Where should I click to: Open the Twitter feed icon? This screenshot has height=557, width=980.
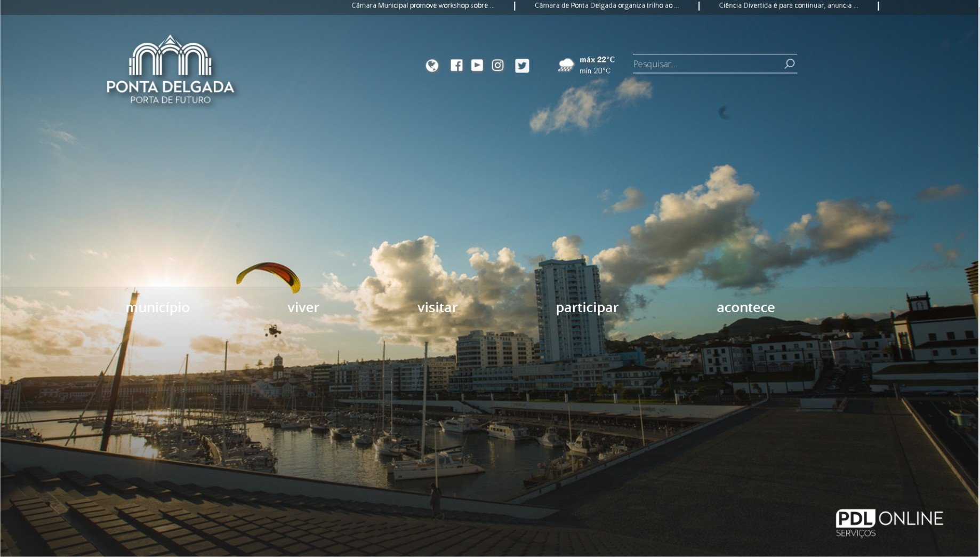pyautogui.click(x=522, y=65)
